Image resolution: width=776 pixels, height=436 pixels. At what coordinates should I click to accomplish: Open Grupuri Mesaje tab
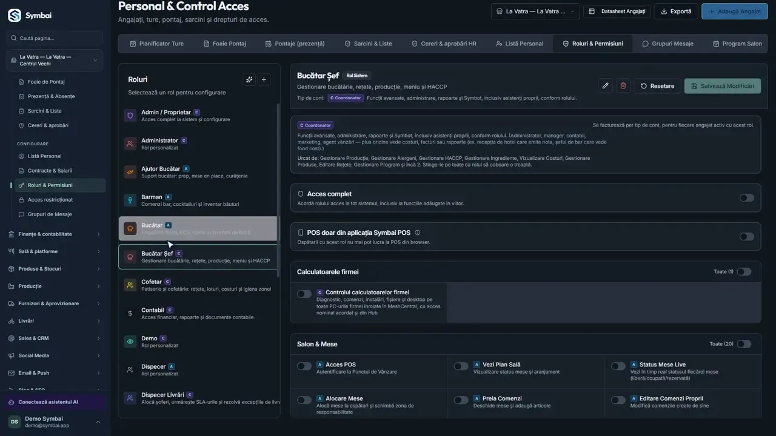(667, 44)
